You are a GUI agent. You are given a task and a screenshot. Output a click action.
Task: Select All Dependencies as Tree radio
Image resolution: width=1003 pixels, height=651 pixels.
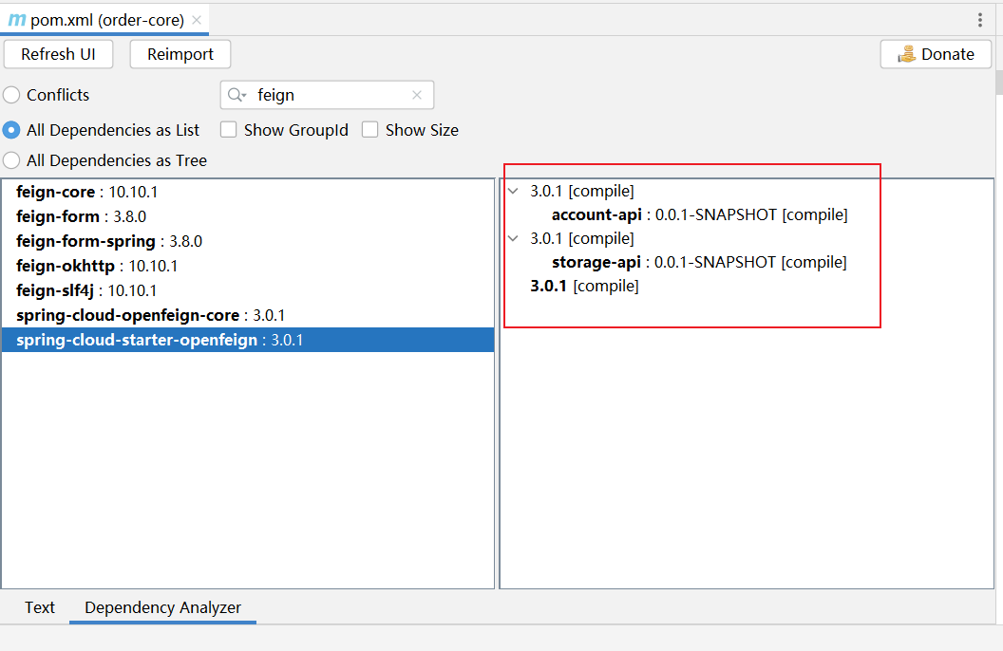11,160
